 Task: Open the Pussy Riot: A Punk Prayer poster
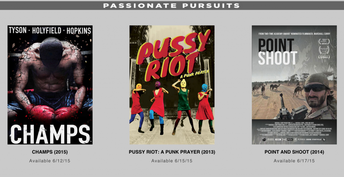tap(172, 85)
